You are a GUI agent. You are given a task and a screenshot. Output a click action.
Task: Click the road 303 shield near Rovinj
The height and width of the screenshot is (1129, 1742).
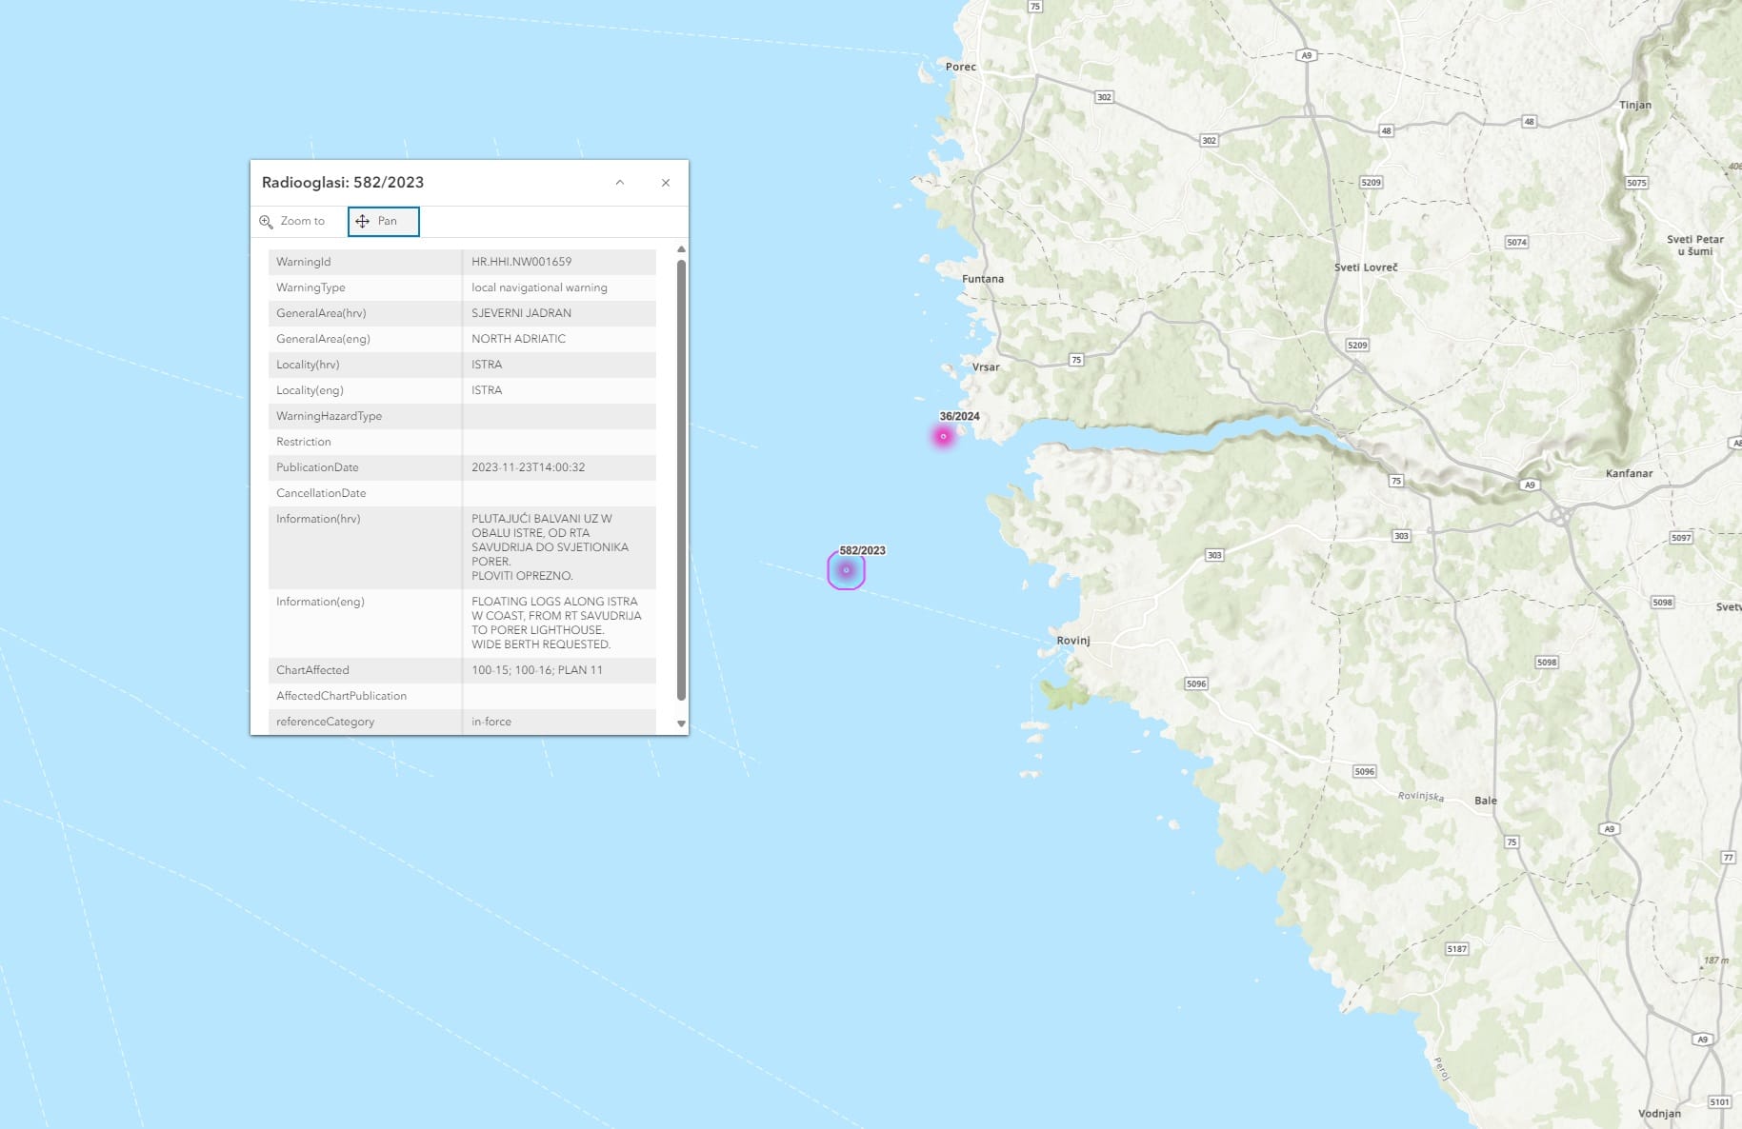click(x=1213, y=555)
